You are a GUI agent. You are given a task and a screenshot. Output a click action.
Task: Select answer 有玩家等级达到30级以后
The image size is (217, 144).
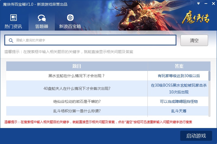179,76
